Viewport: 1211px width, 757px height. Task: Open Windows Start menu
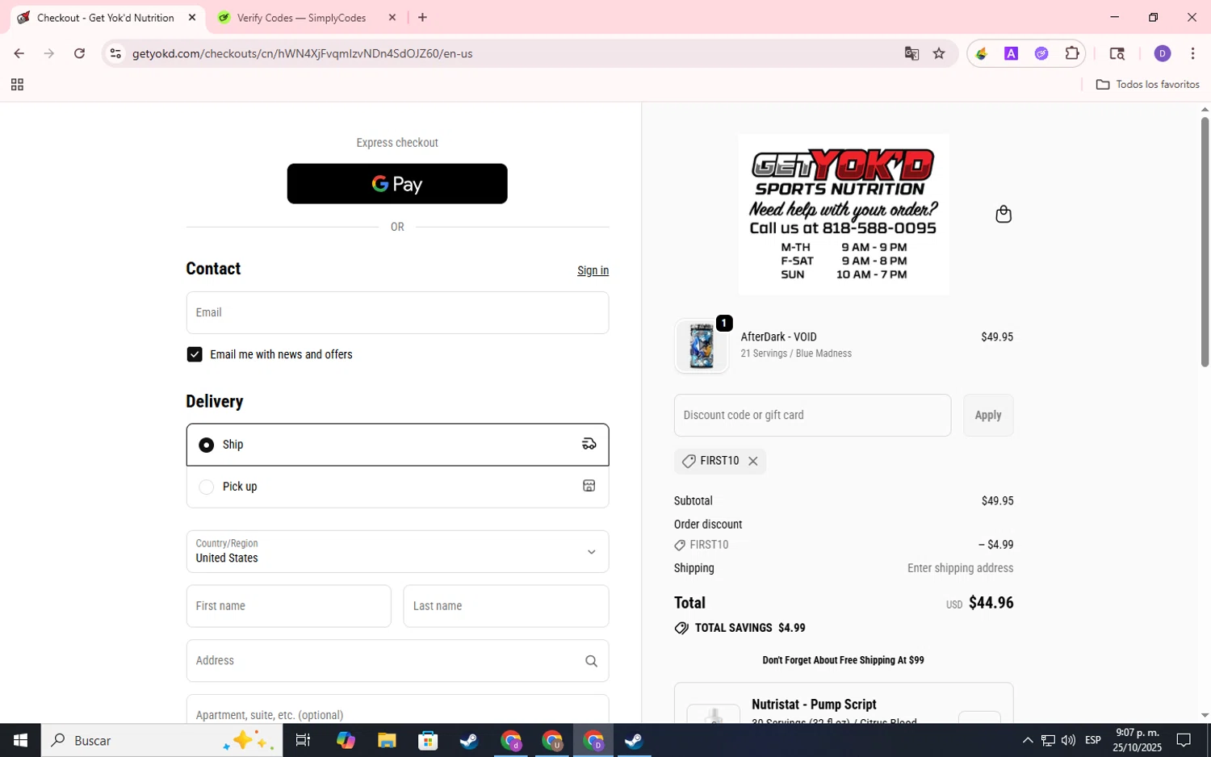pos(20,740)
